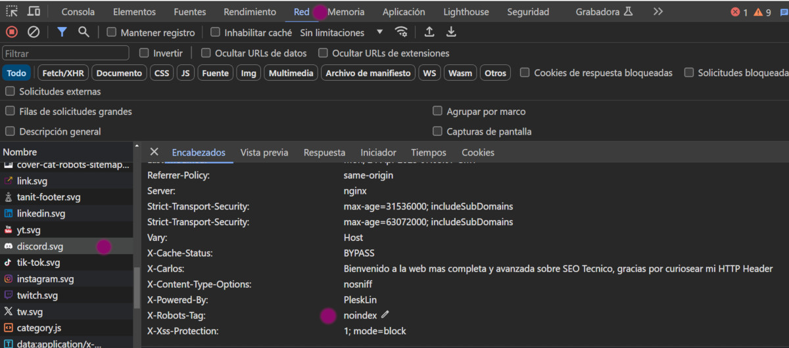Stop recording network log
Screen dimensions: 789x348
tap(12, 32)
